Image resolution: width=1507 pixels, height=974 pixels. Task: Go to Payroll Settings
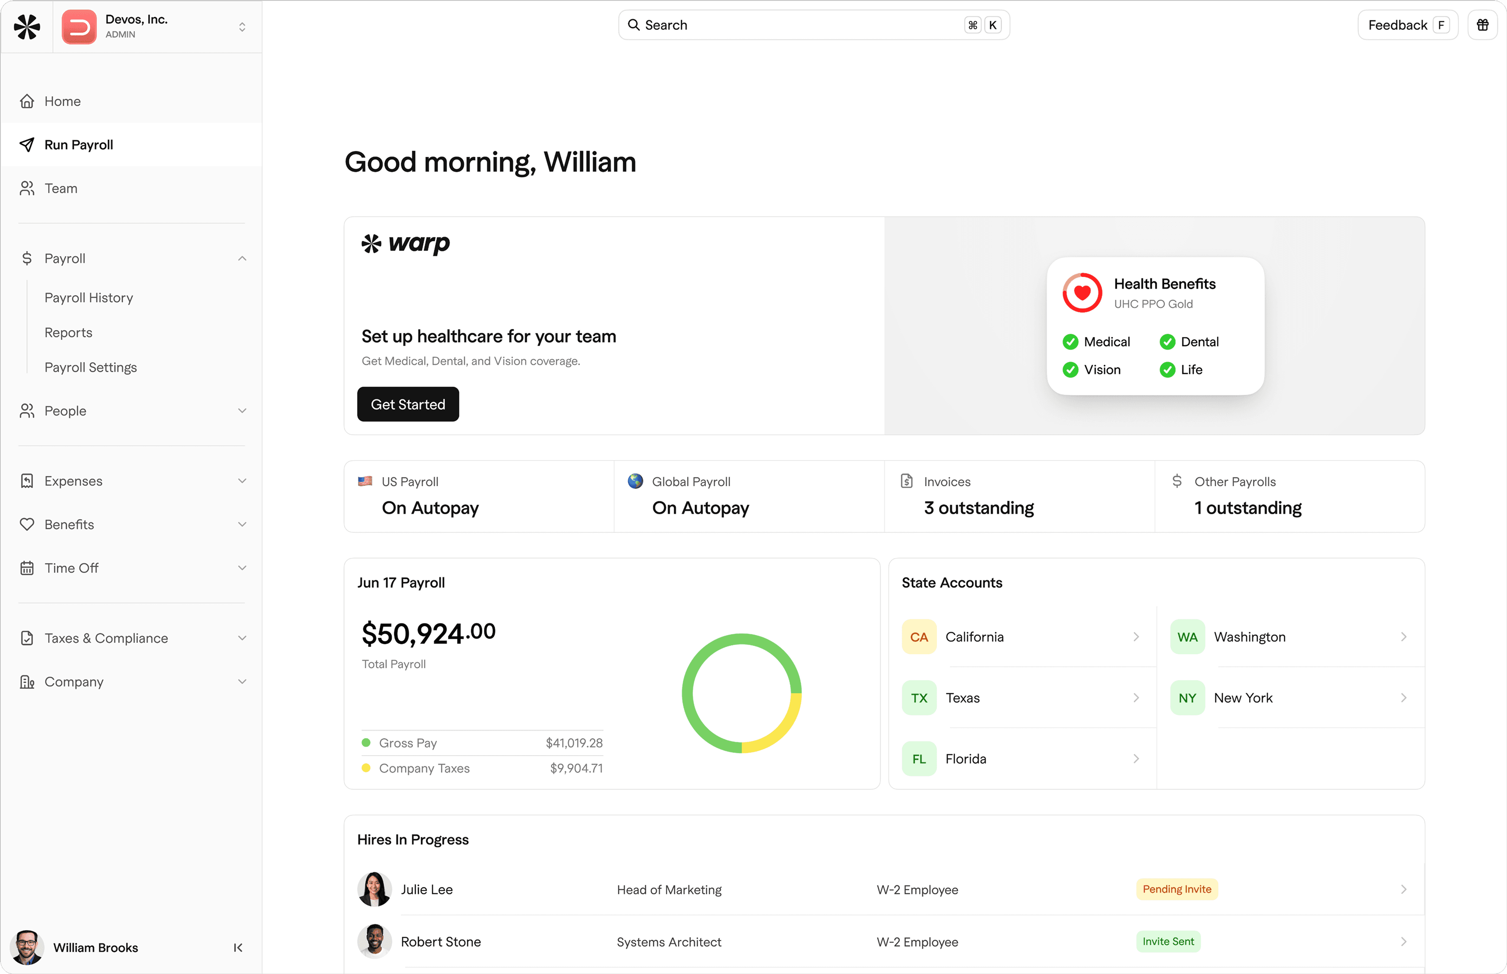coord(91,367)
